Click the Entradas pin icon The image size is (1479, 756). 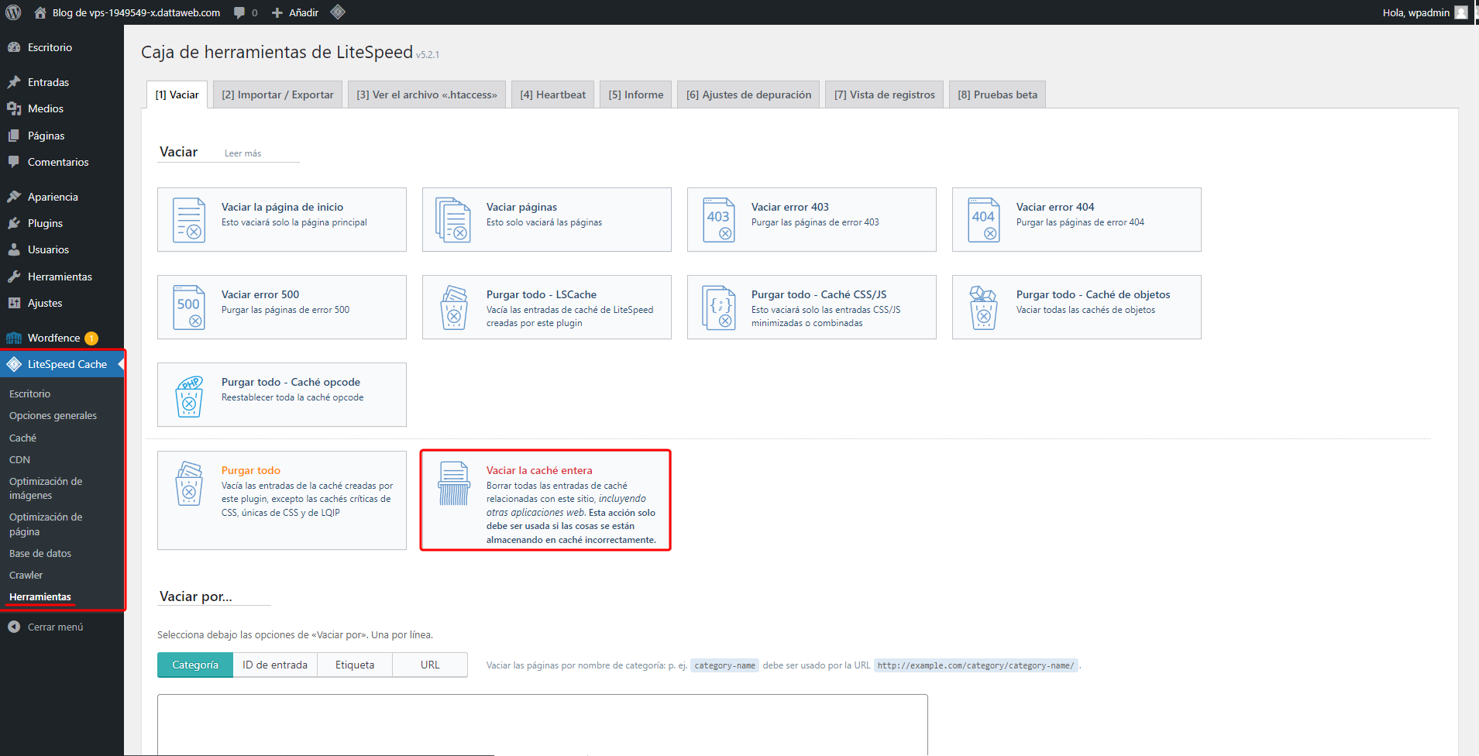click(x=14, y=82)
